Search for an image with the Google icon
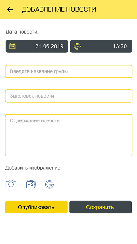 click(x=49, y=185)
